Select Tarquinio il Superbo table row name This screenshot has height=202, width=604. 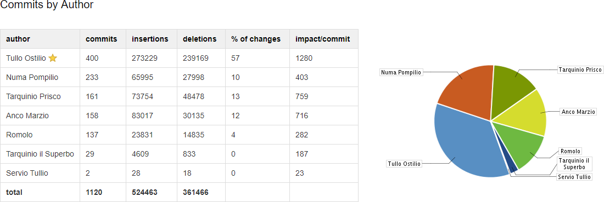click(x=40, y=154)
